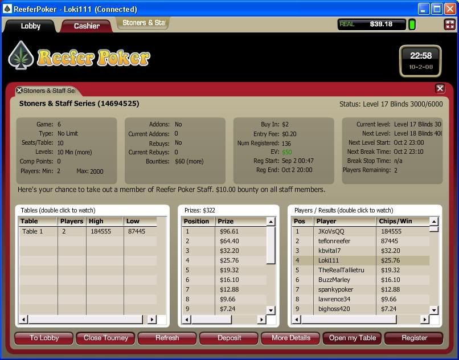This screenshot has height=360, width=459.
Task: Click the Prizes list scroll left arrow
Action: coord(186,320)
